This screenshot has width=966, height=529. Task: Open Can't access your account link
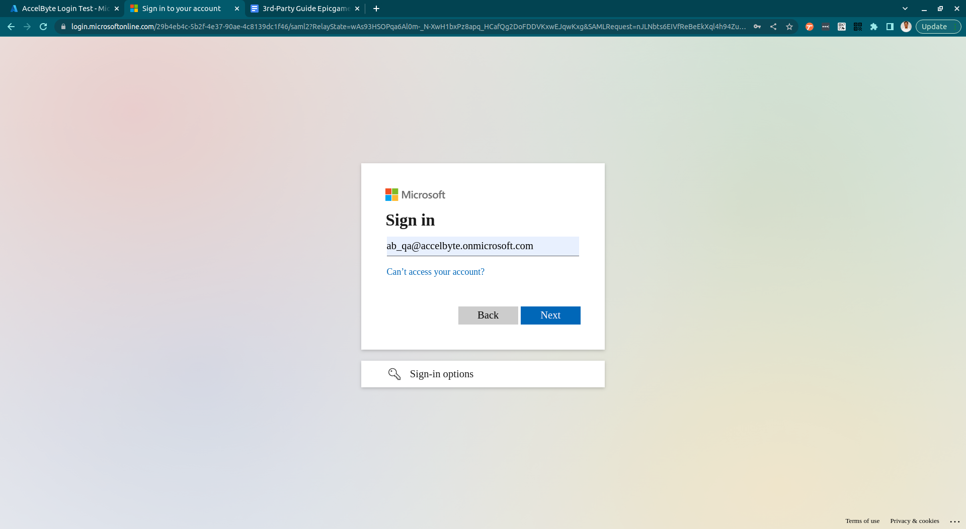435,272
